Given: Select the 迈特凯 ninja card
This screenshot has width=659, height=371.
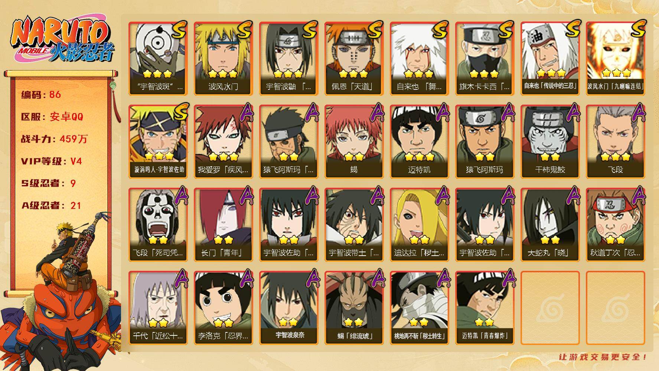Looking at the screenshot, I should (420, 141).
